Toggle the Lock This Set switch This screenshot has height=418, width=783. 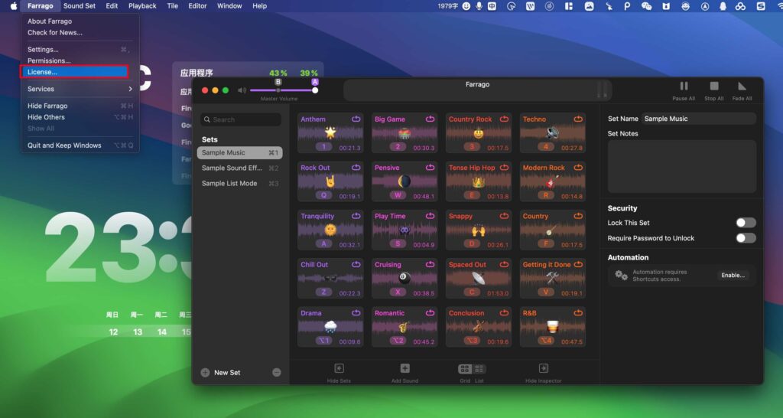746,223
